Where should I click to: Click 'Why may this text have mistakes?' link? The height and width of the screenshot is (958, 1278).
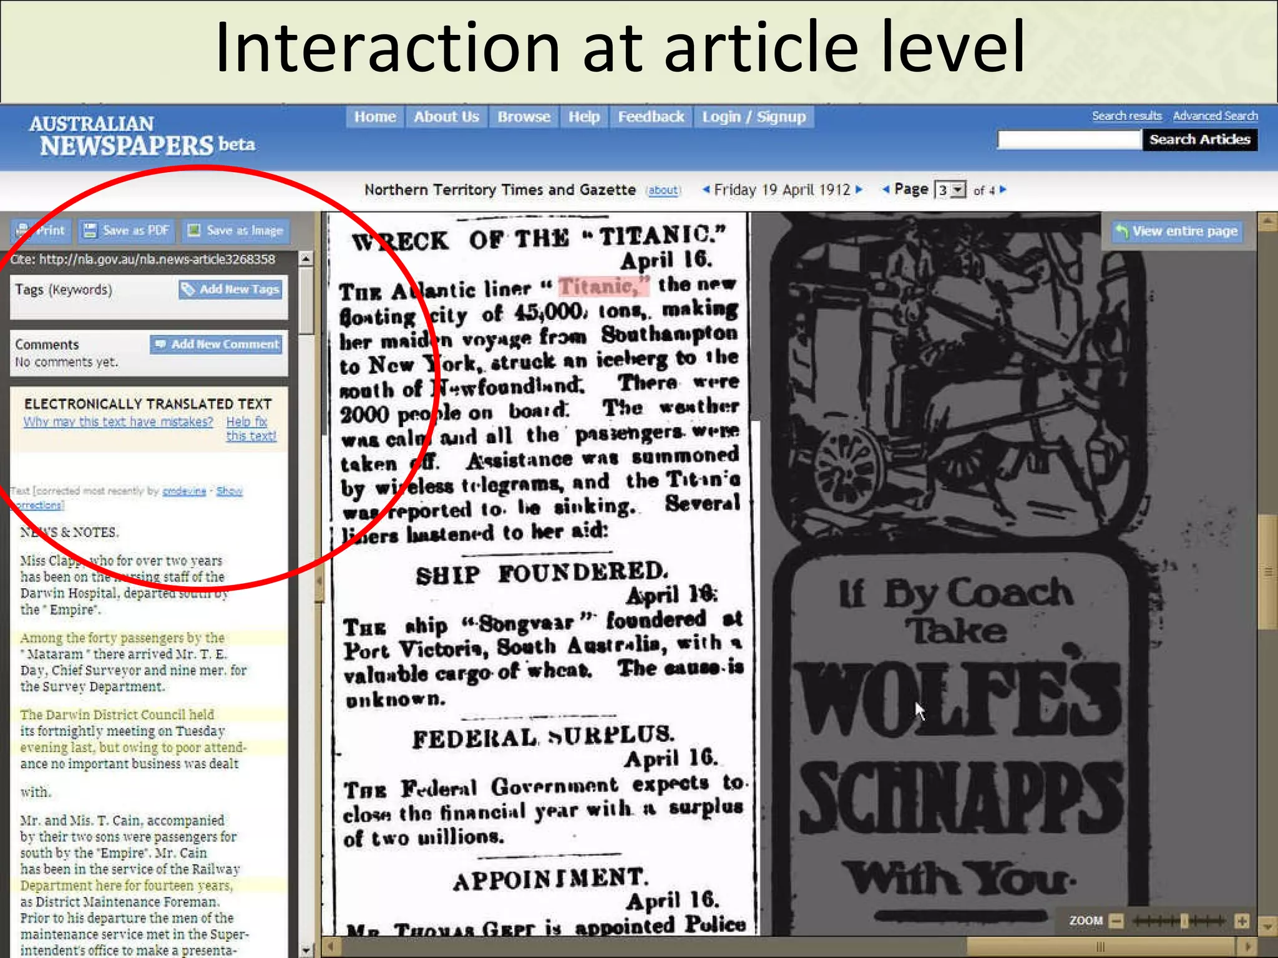(x=119, y=422)
